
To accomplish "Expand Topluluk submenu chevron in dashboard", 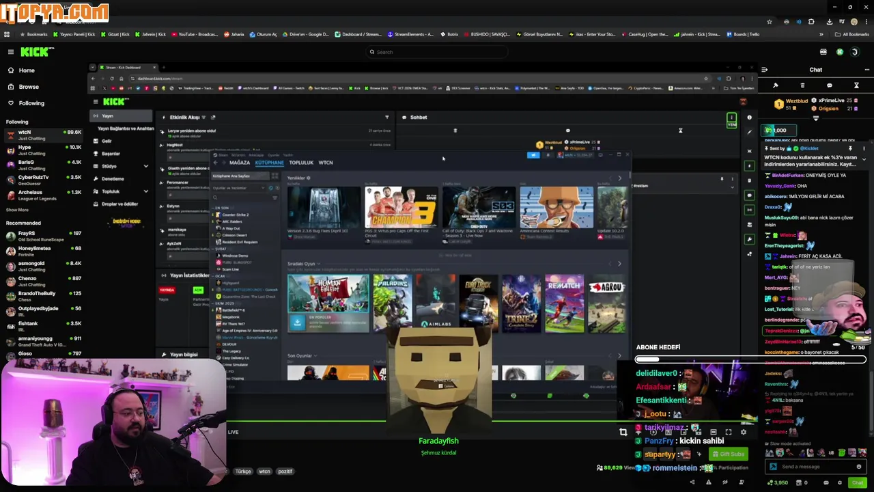I will point(145,191).
